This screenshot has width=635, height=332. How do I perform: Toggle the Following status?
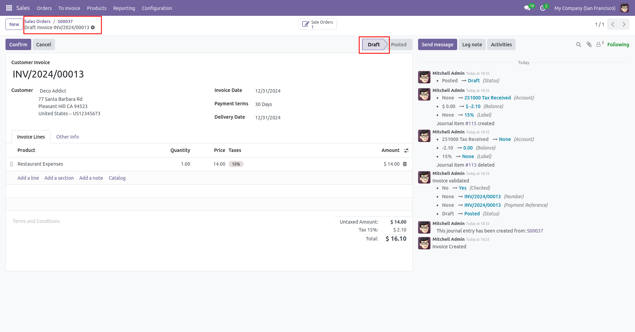pos(618,45)
